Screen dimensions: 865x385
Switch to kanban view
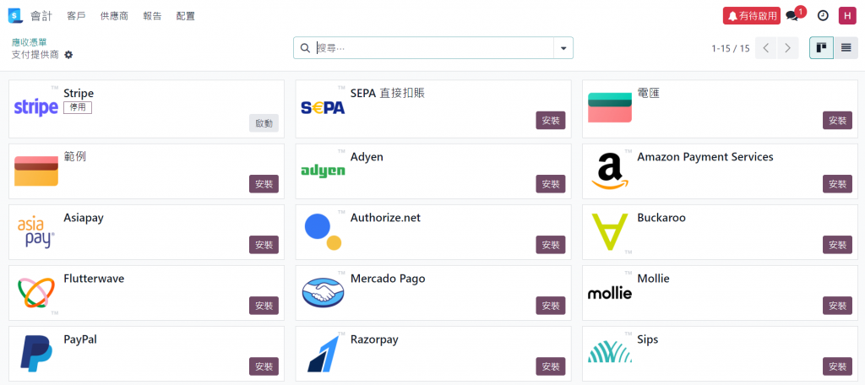click(x=821, y=48)
